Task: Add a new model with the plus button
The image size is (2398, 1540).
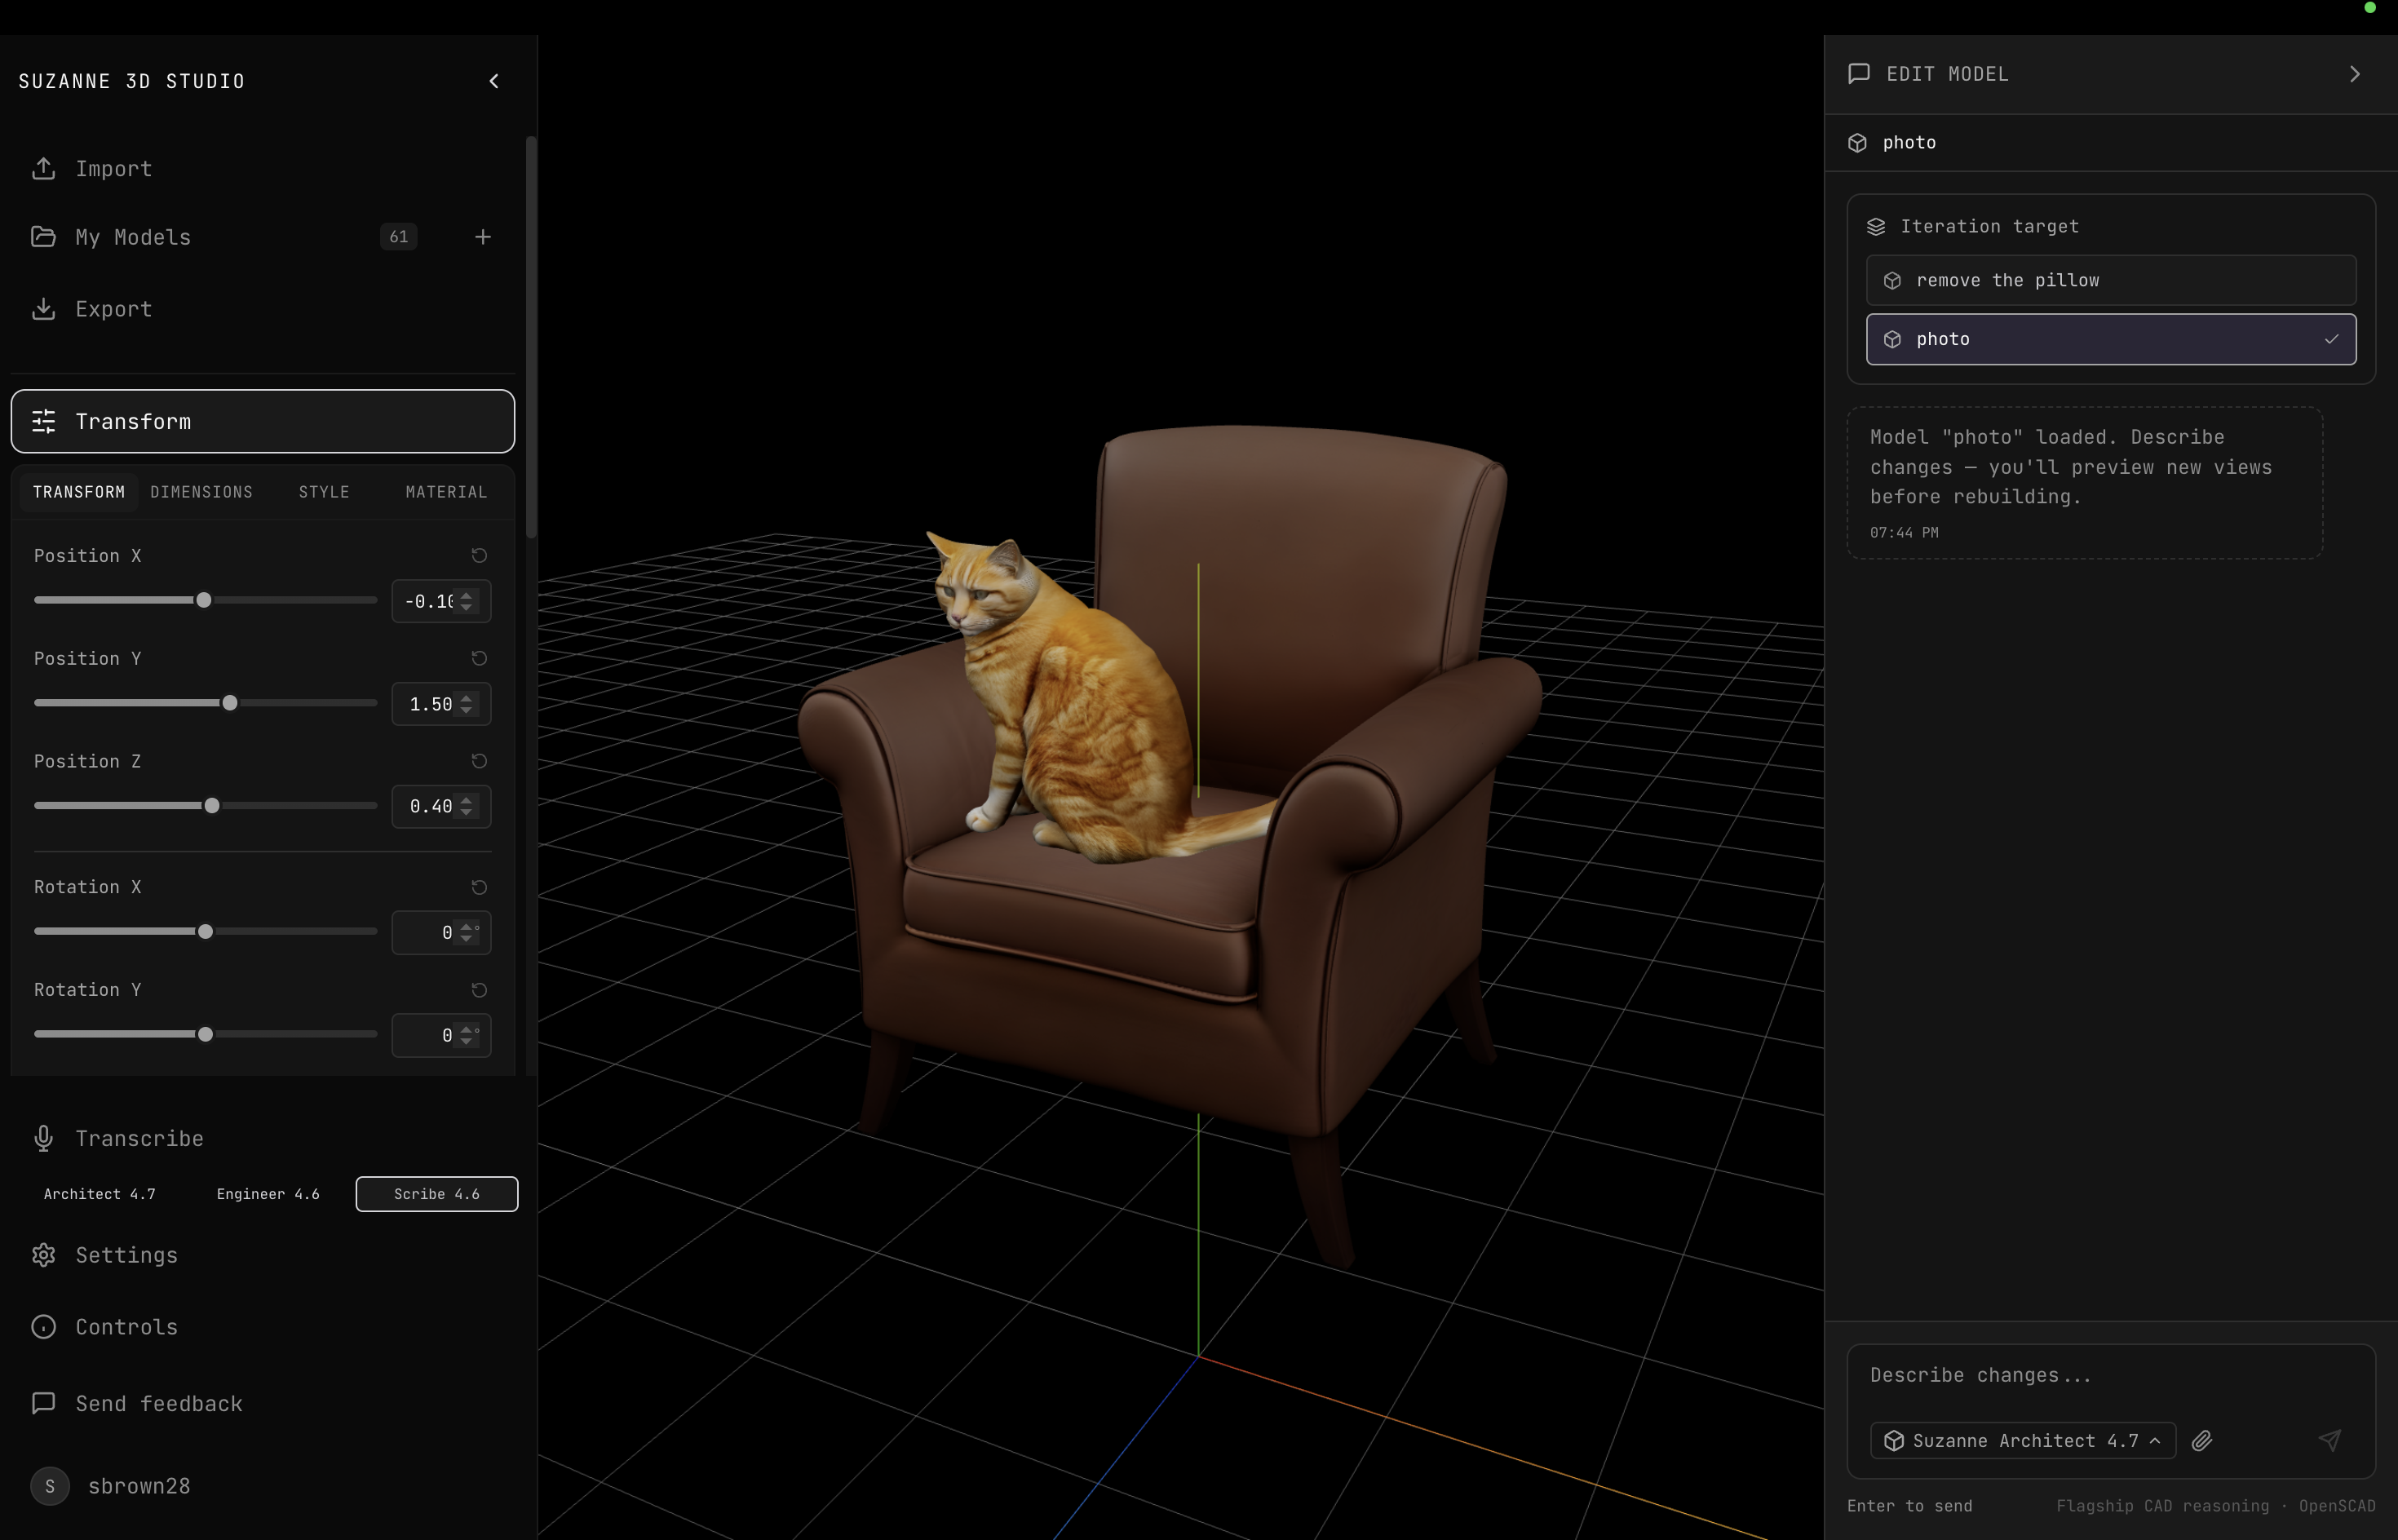Action: [483, 236]
